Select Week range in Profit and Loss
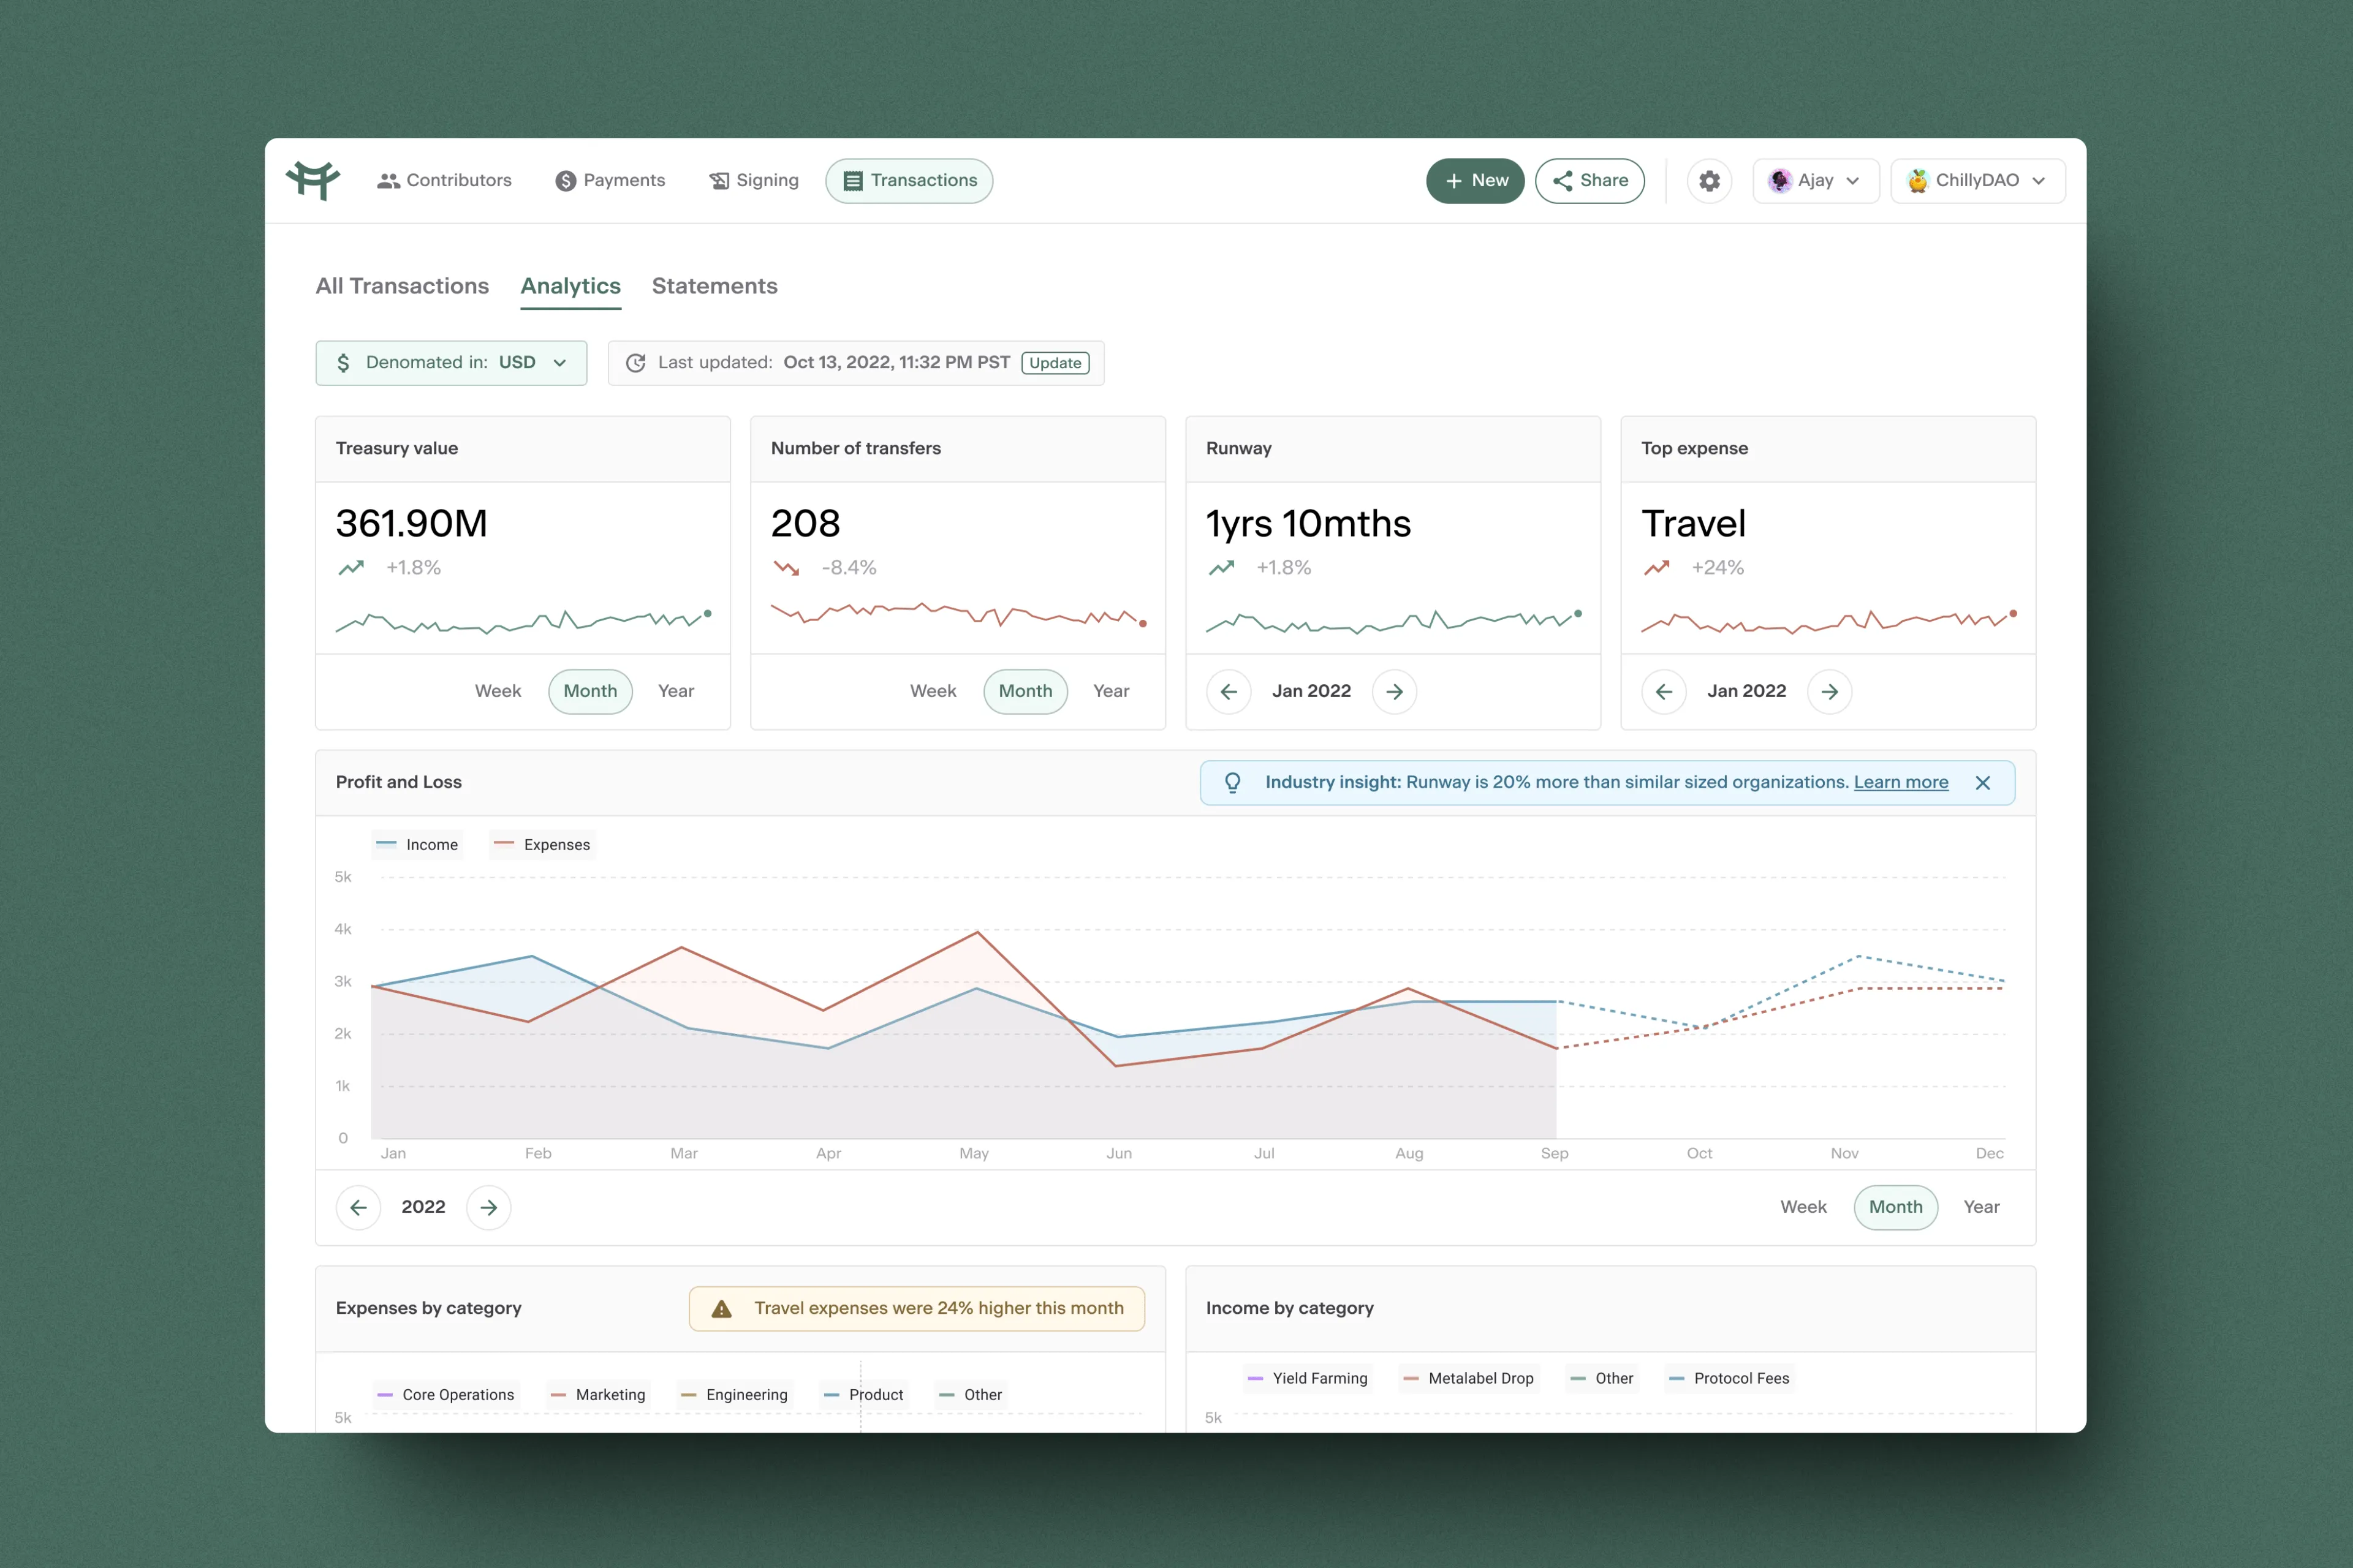This screenshot has height=1568, width=2353. [x=1803, y=1207]
